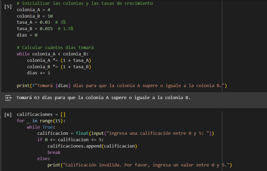The width and height of the screenshot is (267, 171).
Task: Click the 'break' keyword
Action: pos(54,152)
